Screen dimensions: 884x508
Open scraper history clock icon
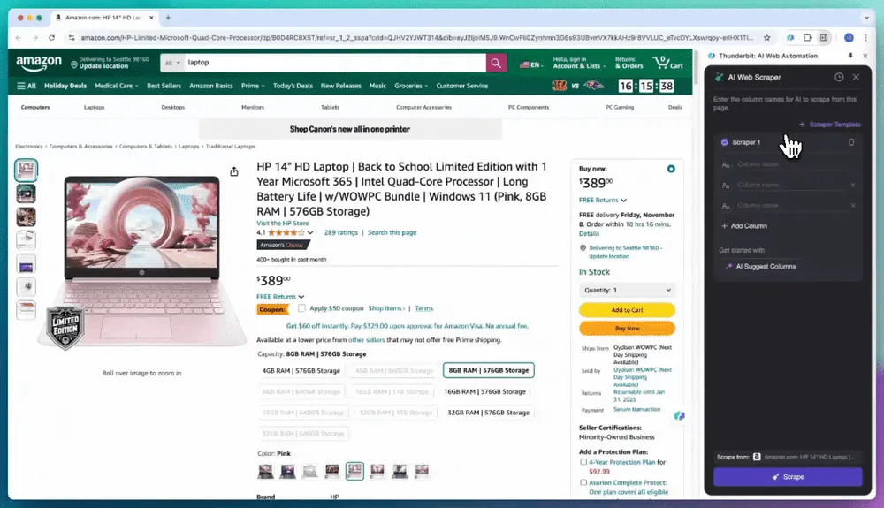[x=839, y=77]
